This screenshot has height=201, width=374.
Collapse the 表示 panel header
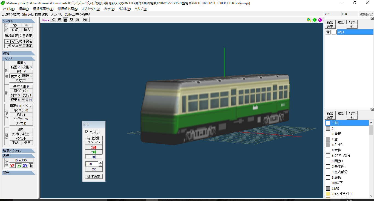coord(19,156)
